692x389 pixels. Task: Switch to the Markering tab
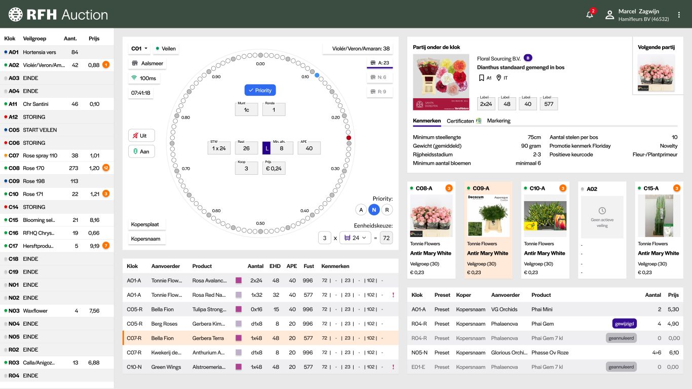[x=498, y=121]
